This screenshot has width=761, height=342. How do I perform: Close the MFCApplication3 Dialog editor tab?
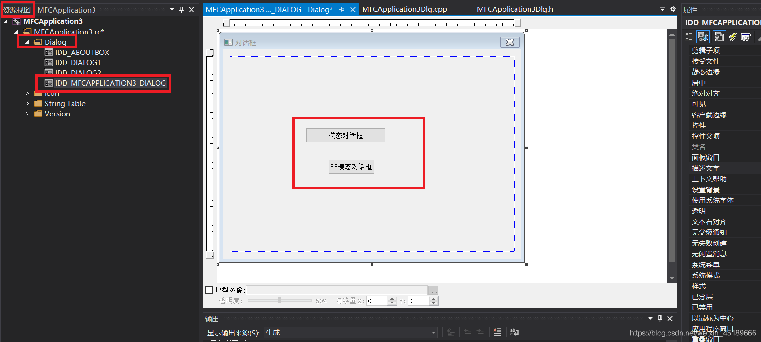pos(353,9)
